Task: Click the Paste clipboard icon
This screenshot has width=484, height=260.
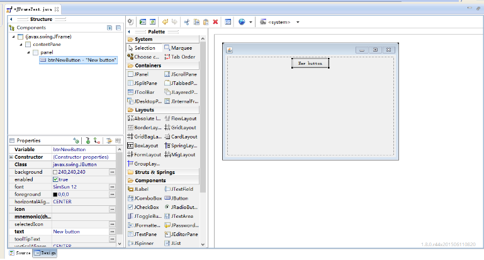Action: (206, 21)
